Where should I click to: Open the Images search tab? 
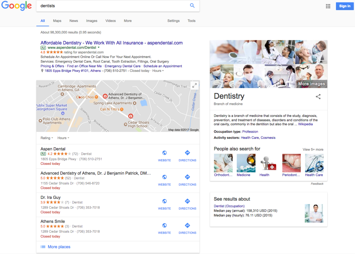(92, 21)
